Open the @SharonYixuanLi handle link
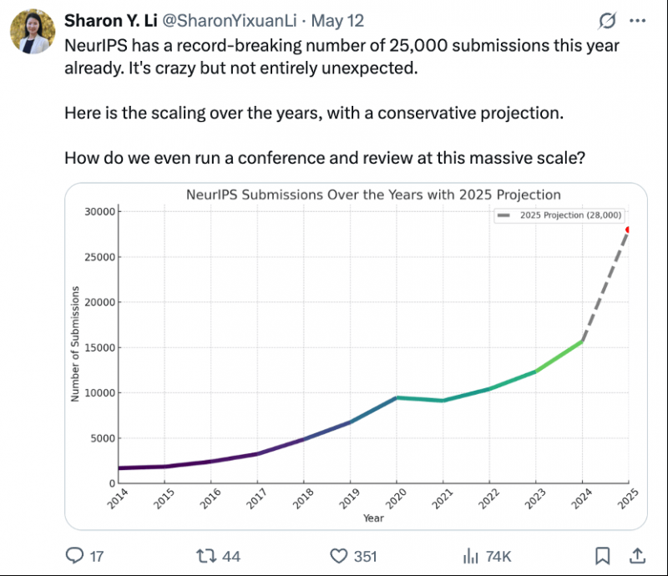668x576 pixels. pos(230,20)
